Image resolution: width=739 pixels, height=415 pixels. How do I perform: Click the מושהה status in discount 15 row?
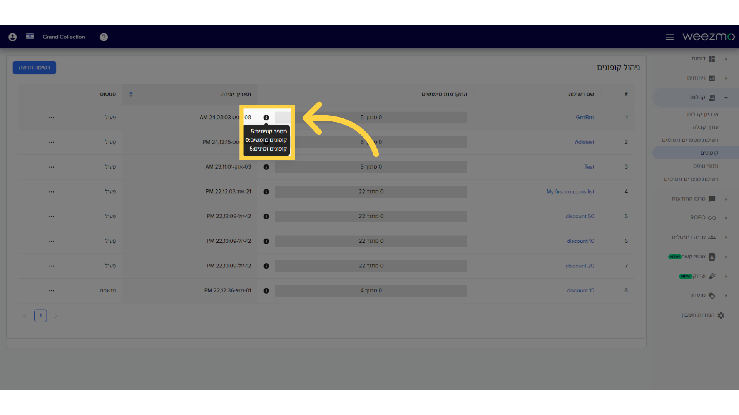108,290
